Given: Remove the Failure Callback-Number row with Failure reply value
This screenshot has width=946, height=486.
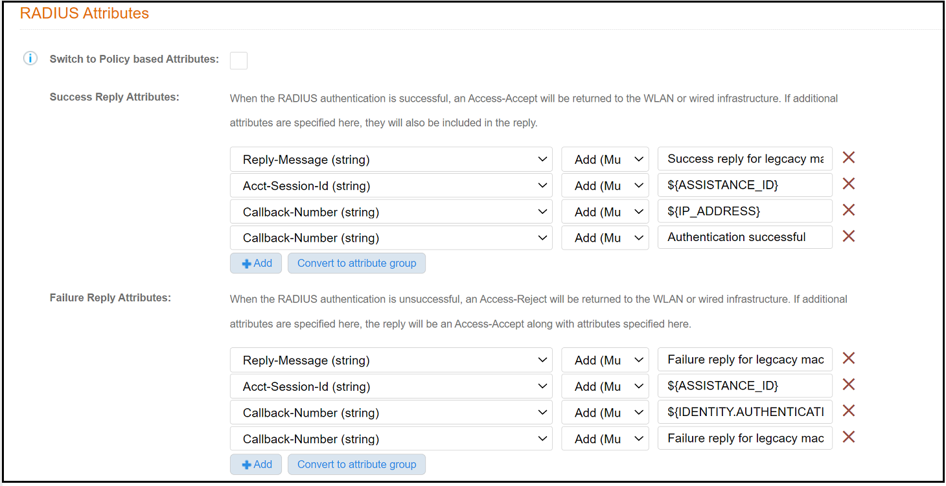Looking at the screenshot, I should [x=848, y=437].
